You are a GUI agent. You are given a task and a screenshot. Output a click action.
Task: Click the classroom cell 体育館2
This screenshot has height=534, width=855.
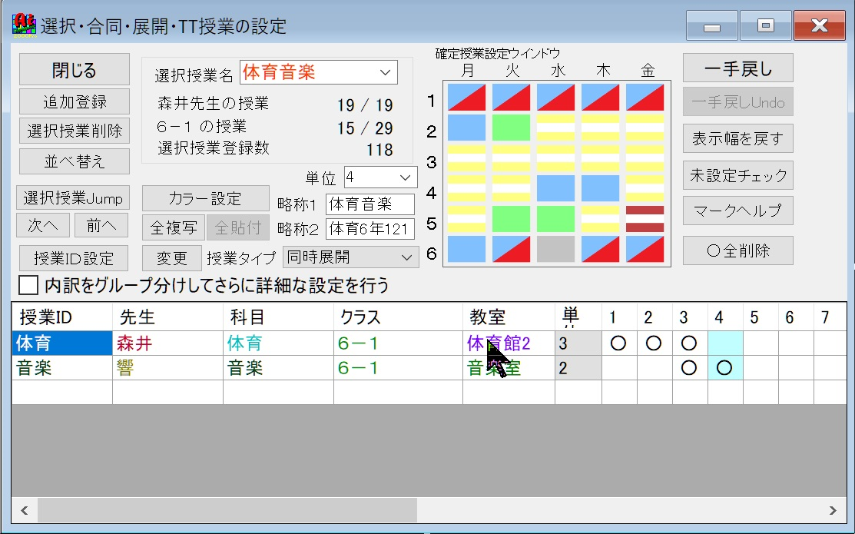[509, 343]
